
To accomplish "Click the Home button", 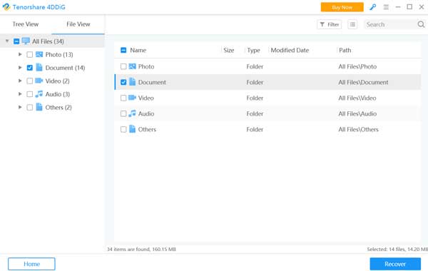I will [x=31, y=264].
